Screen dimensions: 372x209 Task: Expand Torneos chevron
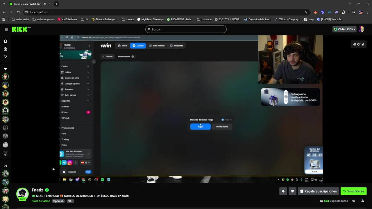tap(88, 89)
